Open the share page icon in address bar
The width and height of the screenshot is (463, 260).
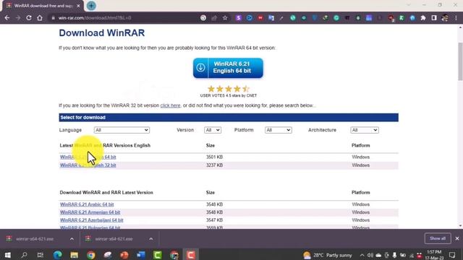point(214,18)
